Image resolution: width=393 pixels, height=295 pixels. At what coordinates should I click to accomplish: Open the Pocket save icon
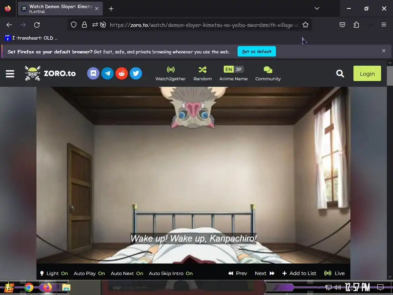click(342, 25)
